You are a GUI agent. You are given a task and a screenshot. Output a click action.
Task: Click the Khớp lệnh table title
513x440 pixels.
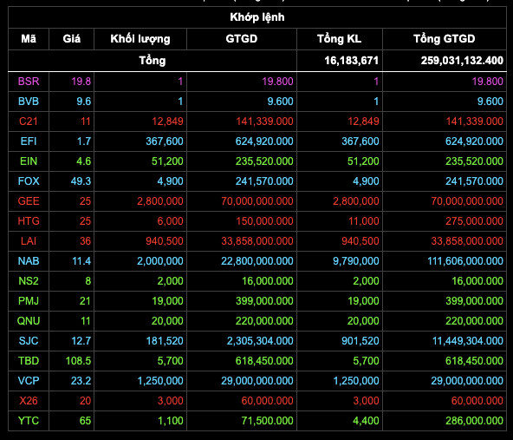pos(257,17)
